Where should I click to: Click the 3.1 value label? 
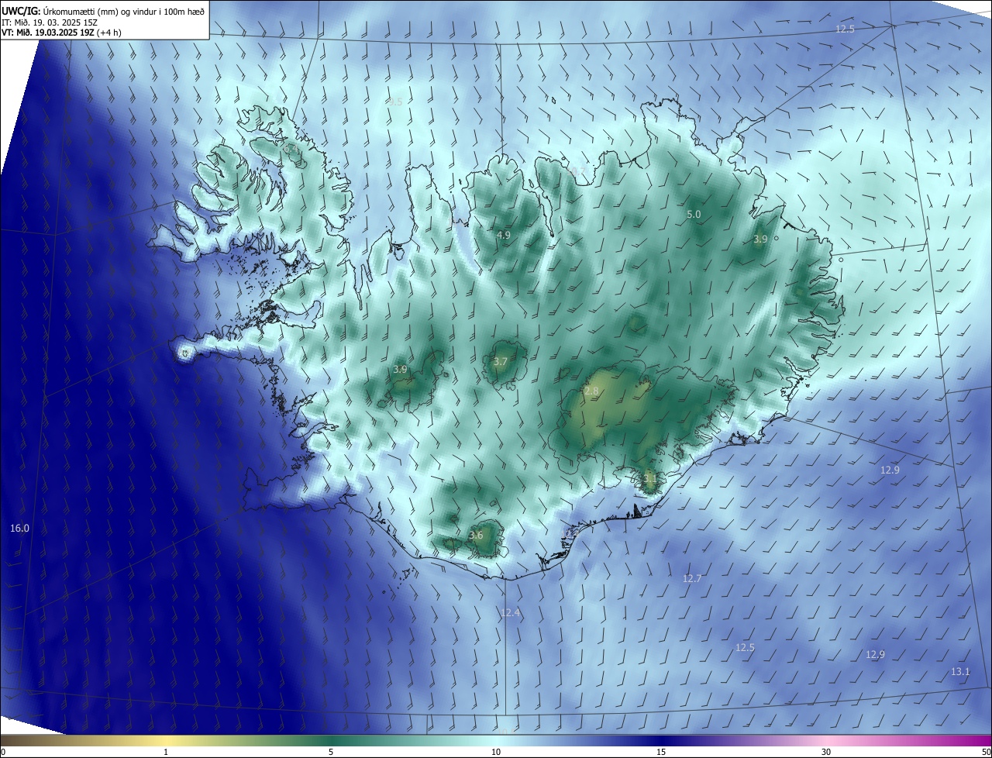tap(649, 478)
